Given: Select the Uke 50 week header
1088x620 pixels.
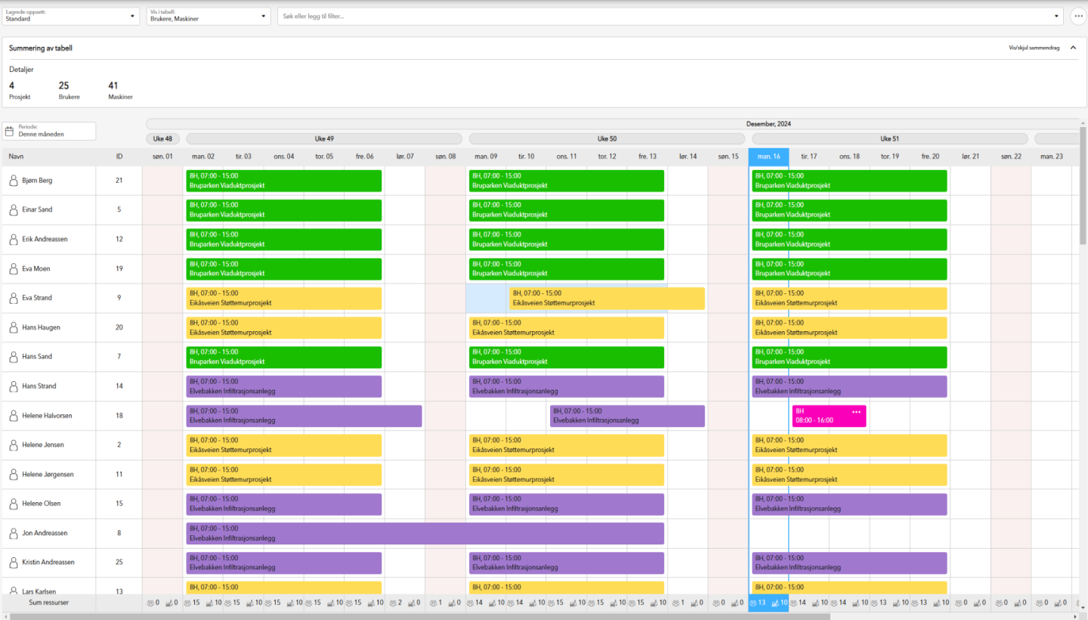Looking at the screenshot, I should coord(607,139).
